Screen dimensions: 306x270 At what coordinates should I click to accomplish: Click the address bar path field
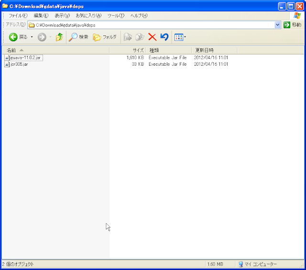click(154, 25)
